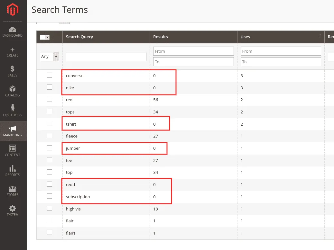Open the Sales dollar icon
334x250 pixels.
tap(12, 69)
